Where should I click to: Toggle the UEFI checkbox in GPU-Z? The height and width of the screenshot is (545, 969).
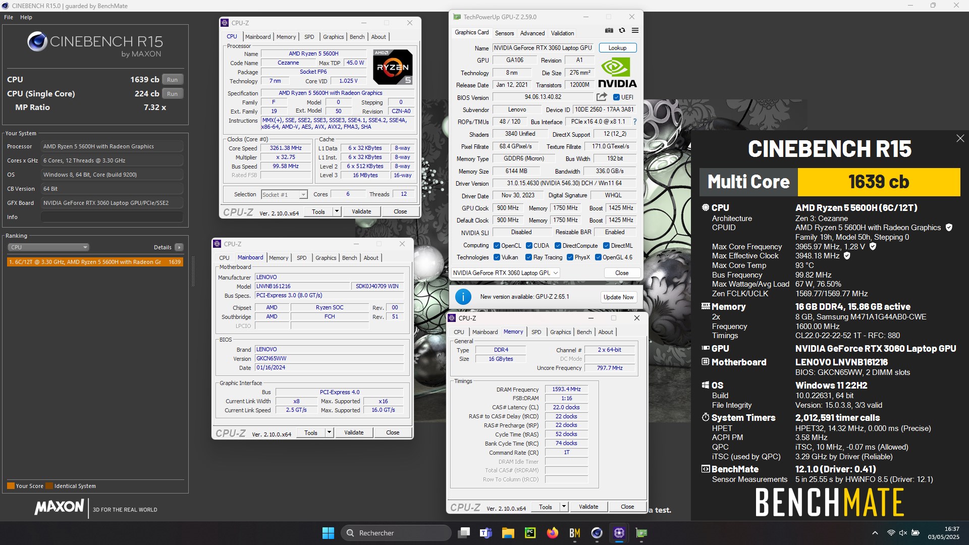616,97
